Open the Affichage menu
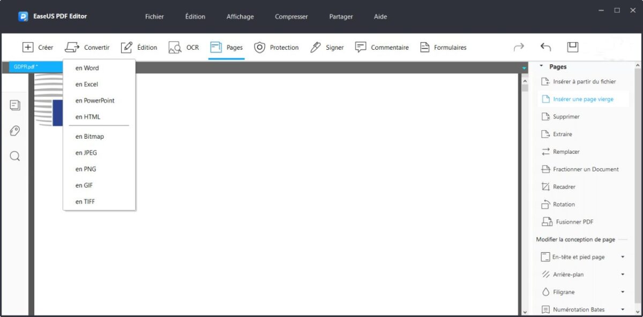This screenshot has height=317, width=643. click(x=240, y=17)
